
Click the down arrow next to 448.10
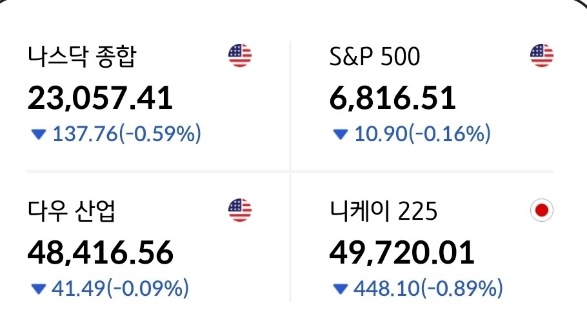click(341, 288)
